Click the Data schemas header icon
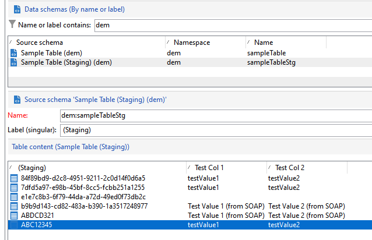The height and width of the screenshot is (240, 372). click(x=16, y=9)
